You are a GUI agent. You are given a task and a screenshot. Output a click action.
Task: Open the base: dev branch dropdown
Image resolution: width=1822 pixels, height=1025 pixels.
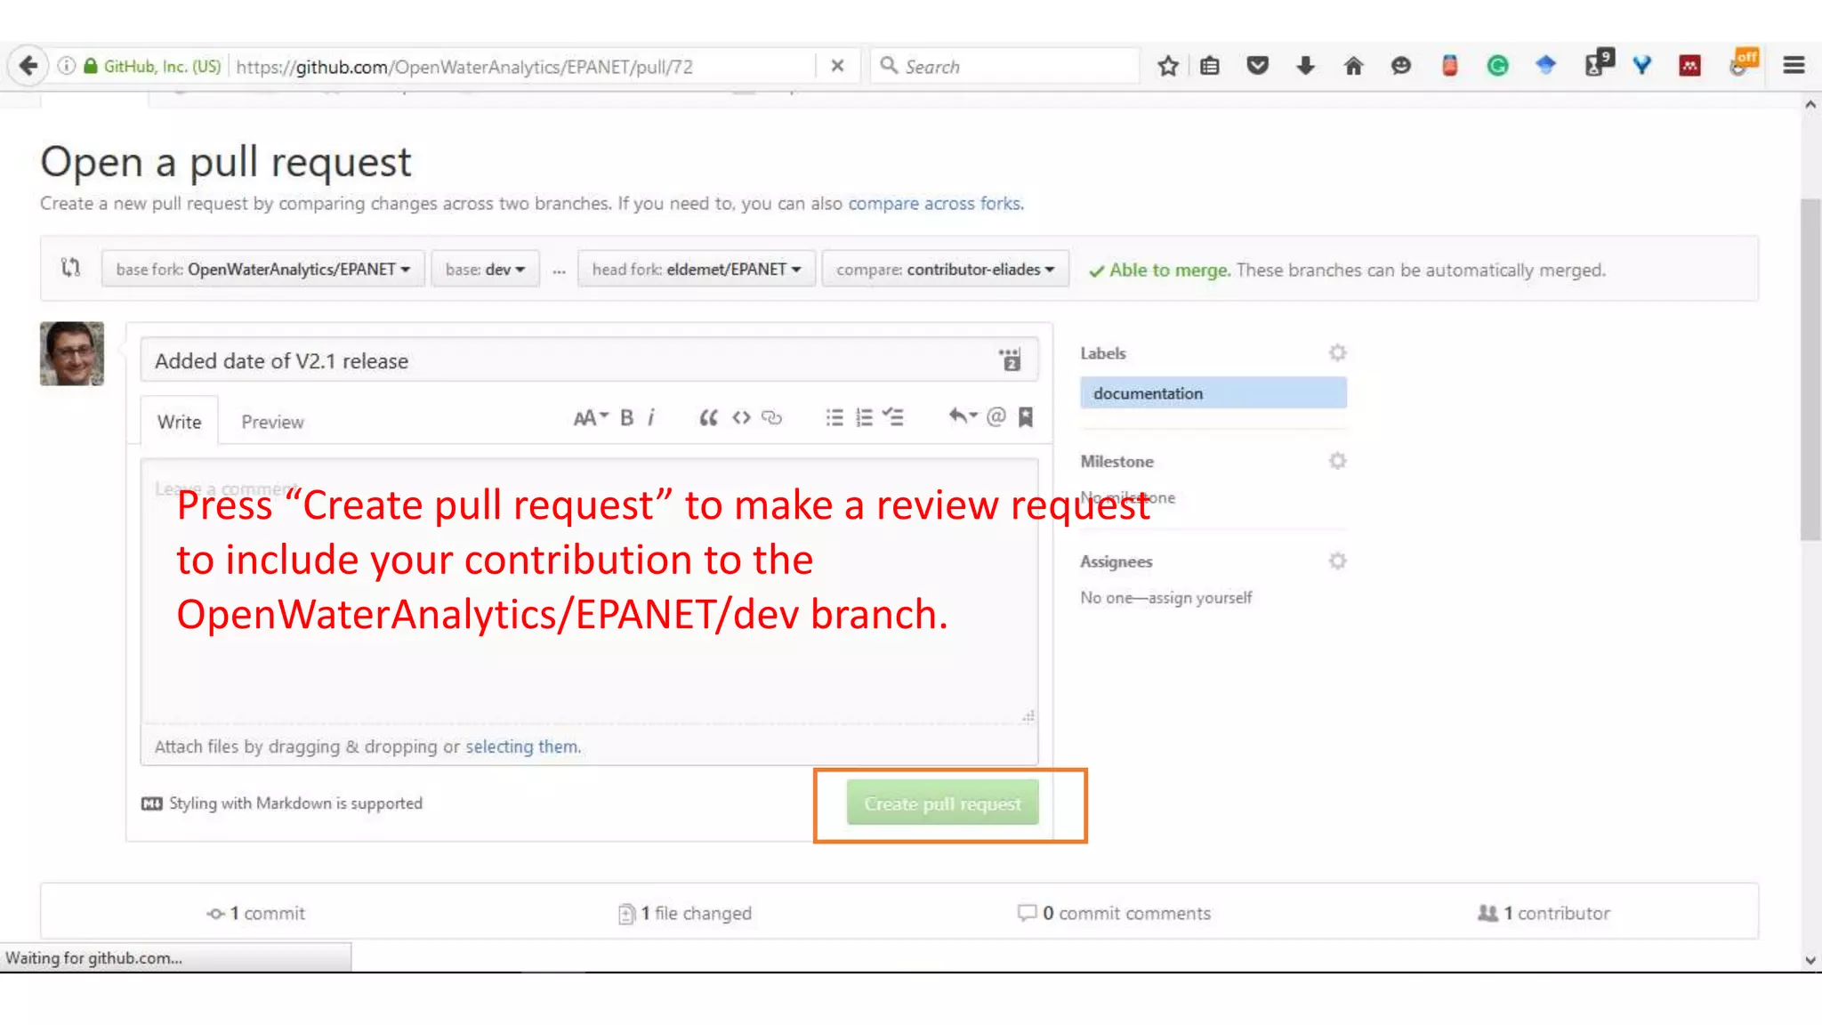[485, 269]
